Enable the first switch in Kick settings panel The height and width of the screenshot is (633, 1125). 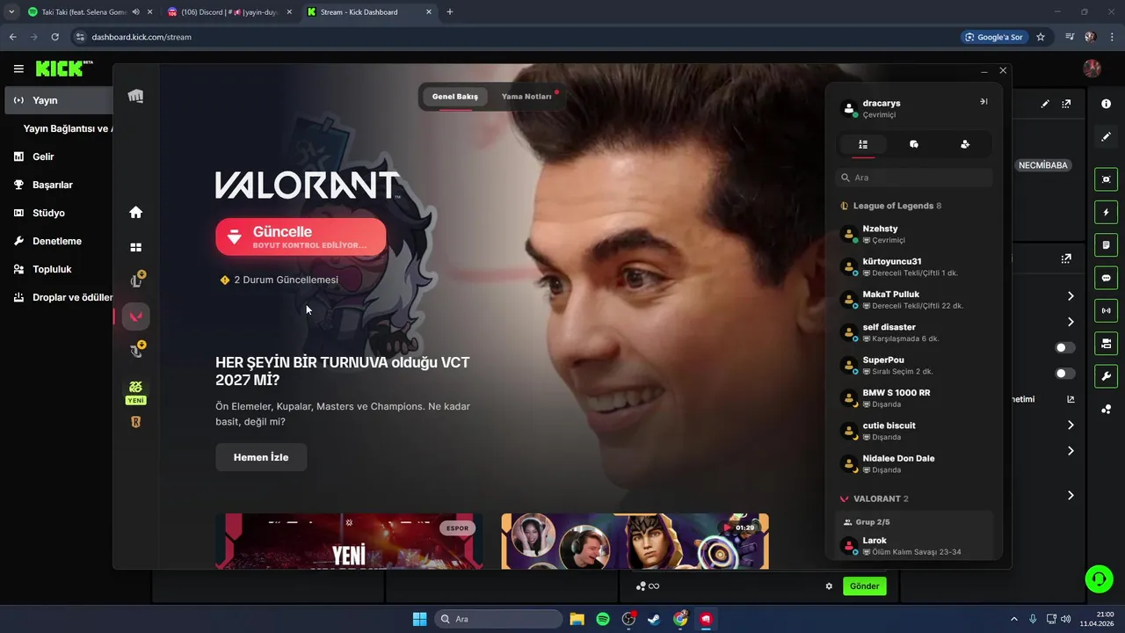pyautogui.click(x=1064, y=348)
